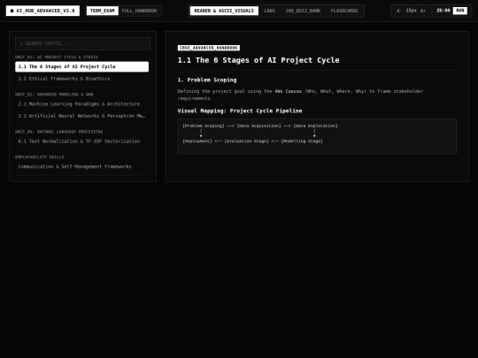The height and width of the screenshot is (358, 478).
Task: Click the bold 4Ws Canvas text
Action: (x=288, y=91)
